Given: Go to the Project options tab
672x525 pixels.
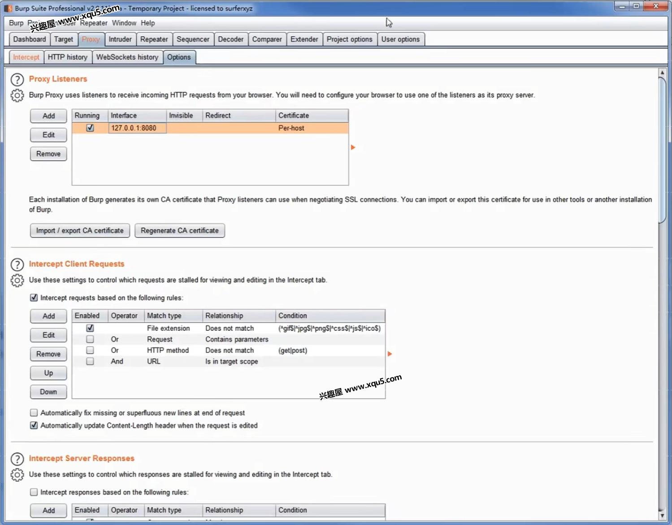Looking at the screenshot, I should tap(349, 39).
